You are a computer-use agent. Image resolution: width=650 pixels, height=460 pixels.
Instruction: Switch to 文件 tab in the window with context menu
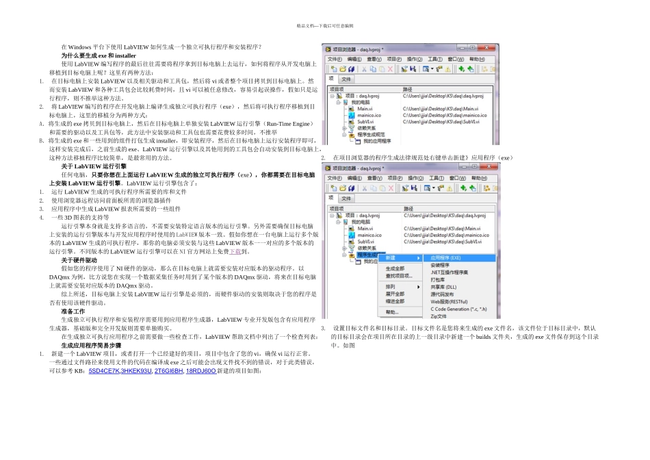[346, 199]
